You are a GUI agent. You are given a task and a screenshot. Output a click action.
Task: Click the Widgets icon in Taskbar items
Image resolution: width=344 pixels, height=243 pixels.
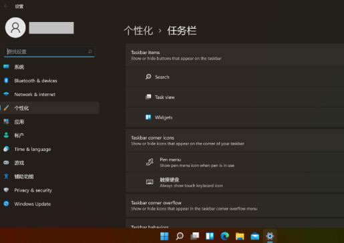pos(148,117)
